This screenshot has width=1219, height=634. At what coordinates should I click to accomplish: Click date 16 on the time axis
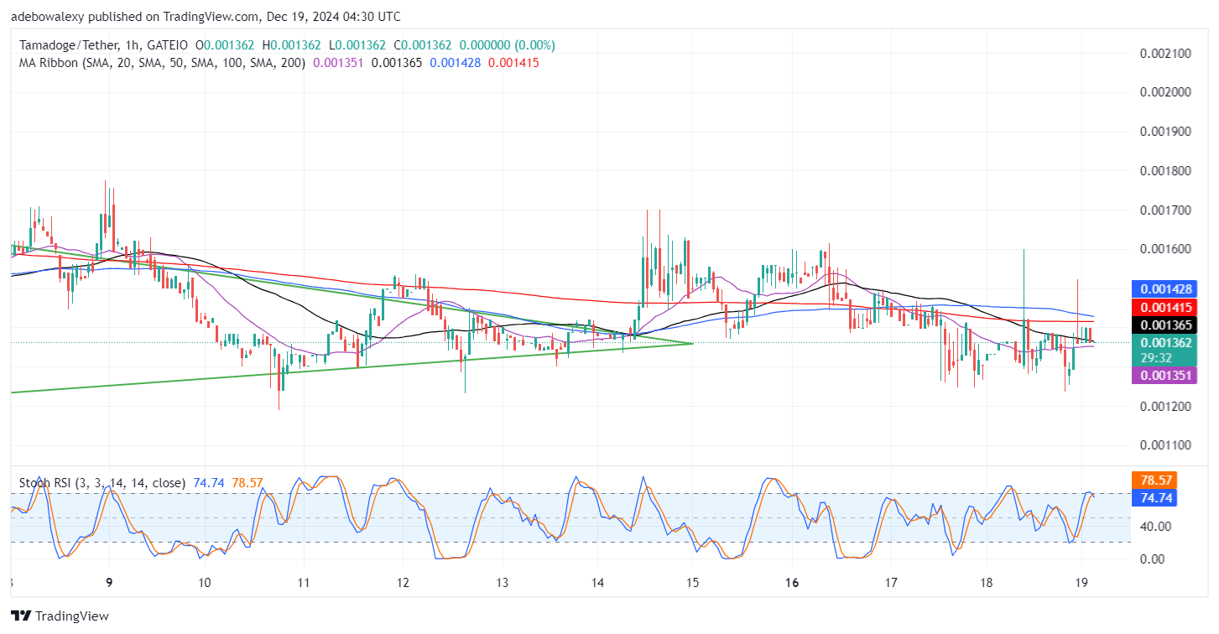(x=793, y=582)
